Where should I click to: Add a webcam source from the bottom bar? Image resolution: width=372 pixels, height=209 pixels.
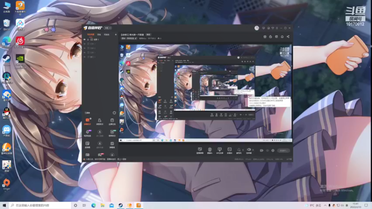tap(210, 150)
